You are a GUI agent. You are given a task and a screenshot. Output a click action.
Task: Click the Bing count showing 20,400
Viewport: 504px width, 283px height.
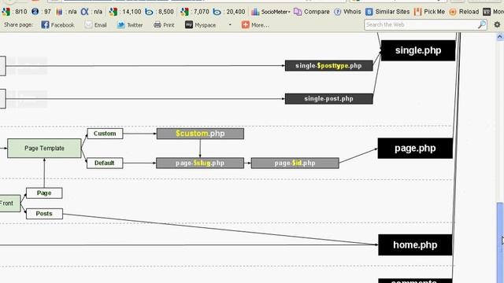pyautogui.click(x=229, y=12)
